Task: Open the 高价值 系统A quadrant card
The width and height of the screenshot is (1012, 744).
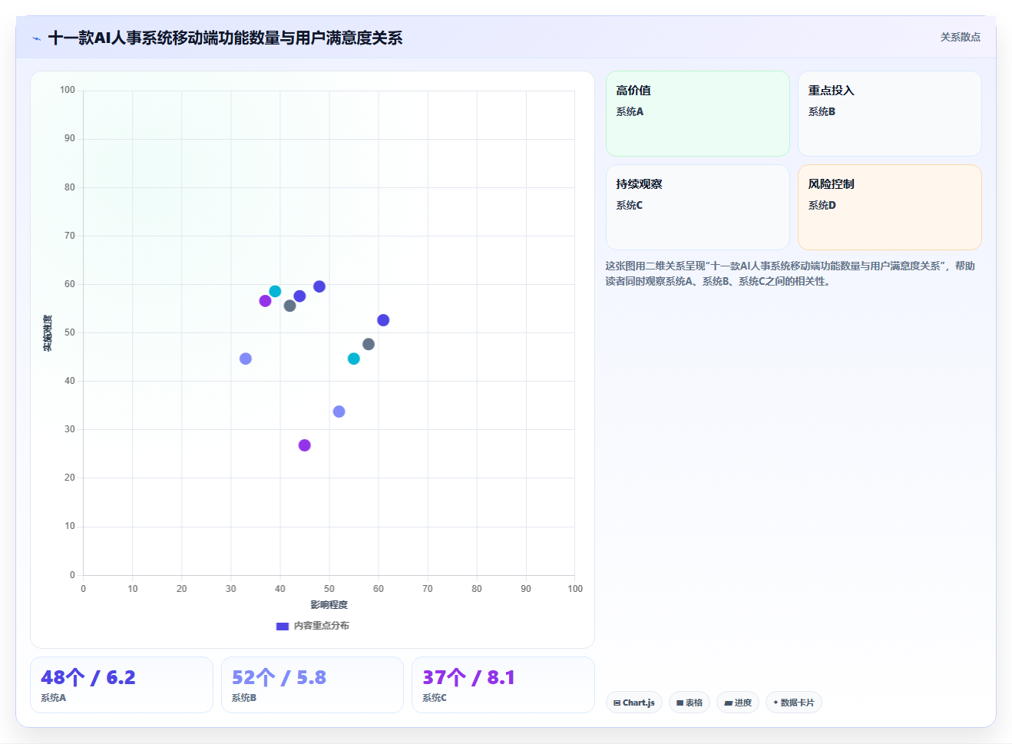Action: (698, 114)
